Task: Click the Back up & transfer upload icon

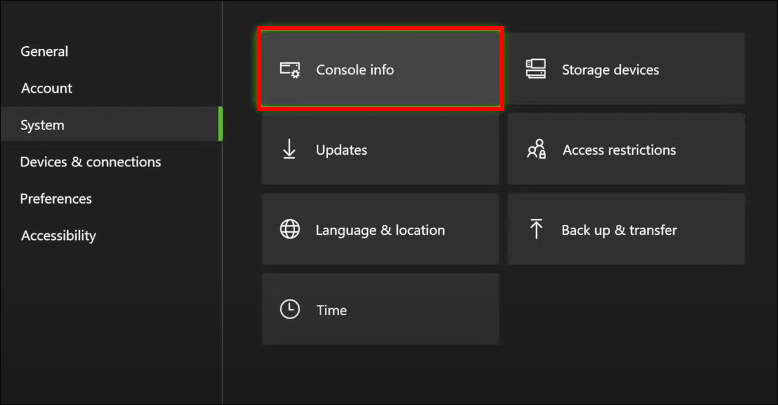Action: click(x=536, y=229)
